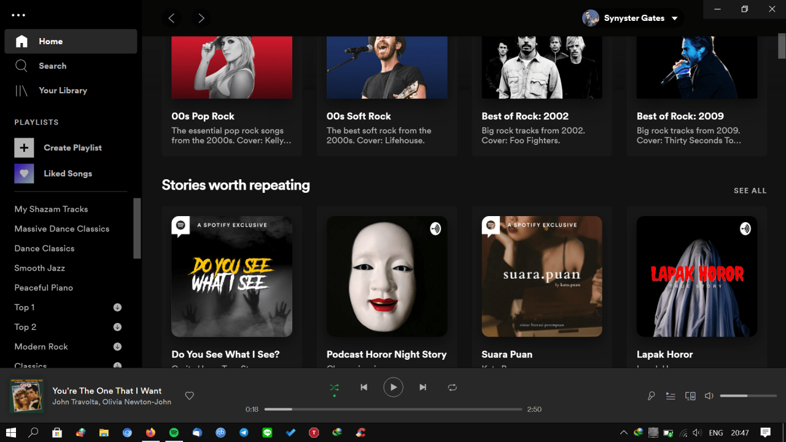Click the sidebar playlist scrollbar

[138, 228]
